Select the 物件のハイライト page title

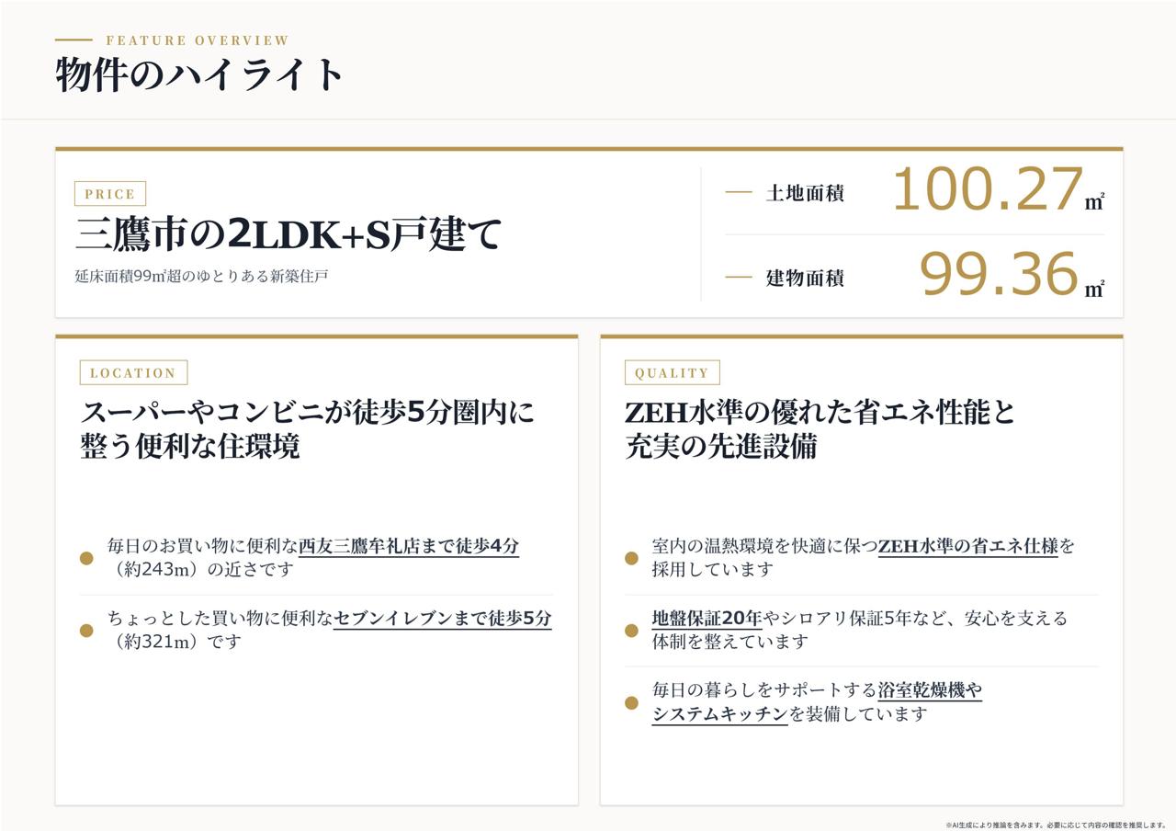[199, 74]
